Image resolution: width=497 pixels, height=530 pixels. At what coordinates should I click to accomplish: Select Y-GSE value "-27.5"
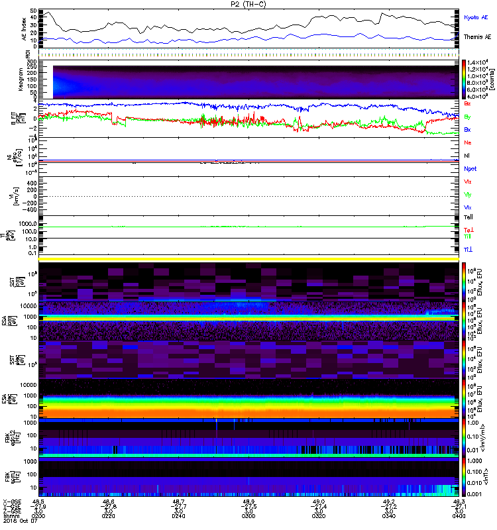[248, 506]
